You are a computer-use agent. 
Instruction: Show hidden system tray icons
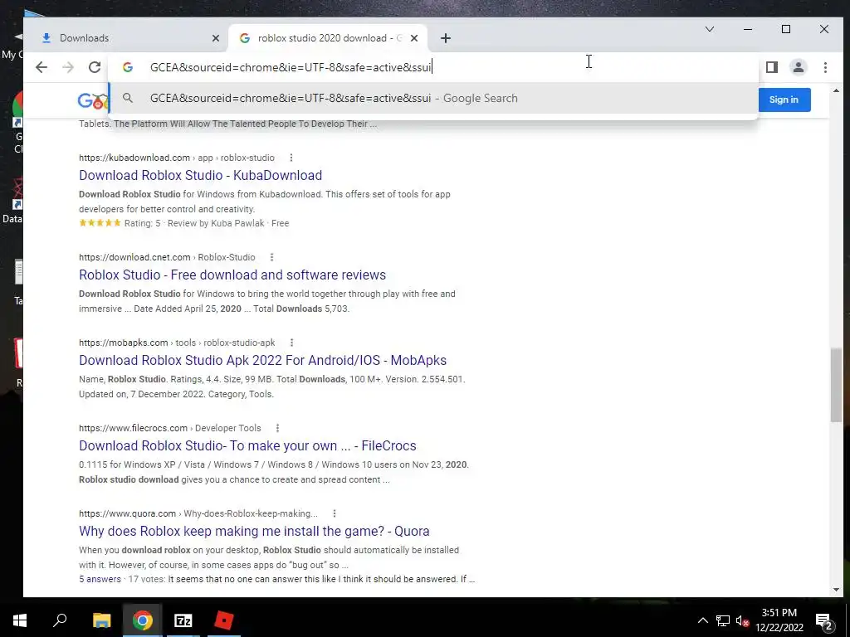(x=702, y=620)
